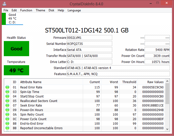Click raw value 000000000BDF

(x=153, y=119)
